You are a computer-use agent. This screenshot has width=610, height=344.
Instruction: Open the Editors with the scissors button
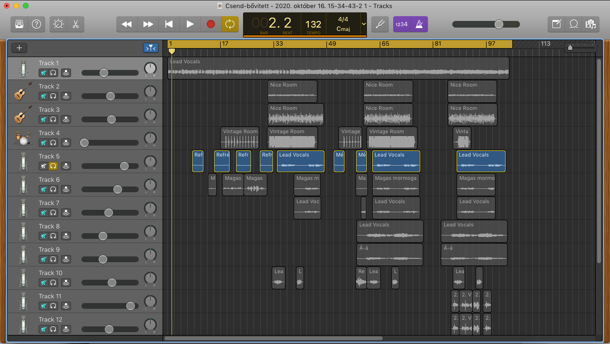tap(76, 24)
